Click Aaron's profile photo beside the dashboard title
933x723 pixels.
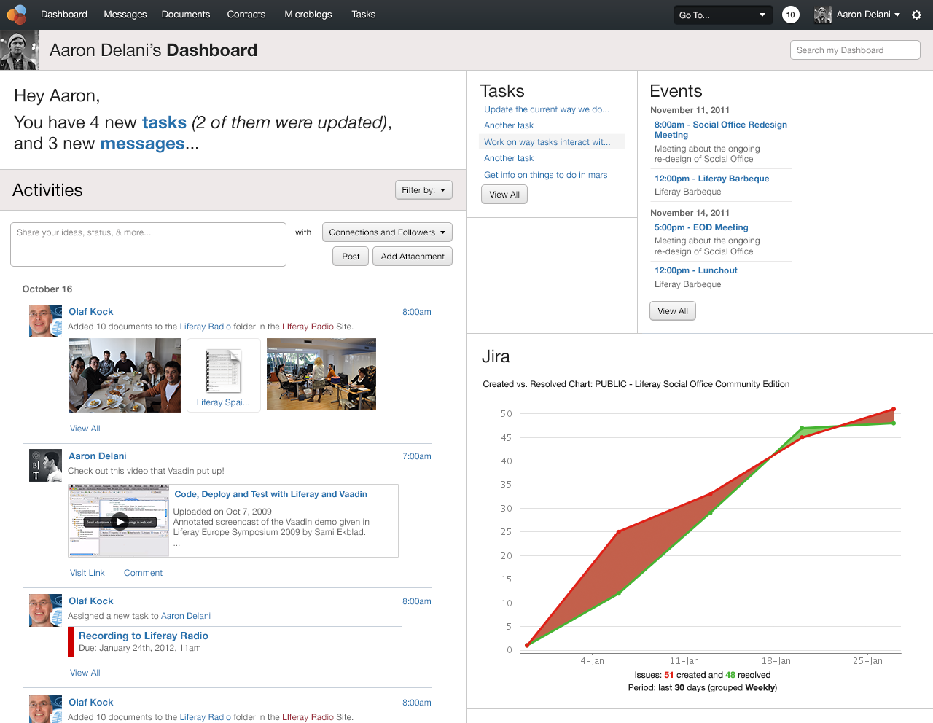click(19, 50)
